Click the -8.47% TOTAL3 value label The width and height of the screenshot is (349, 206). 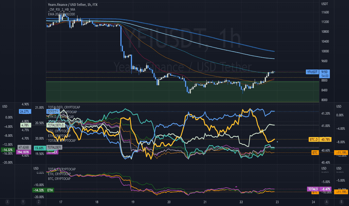[325, 189]
